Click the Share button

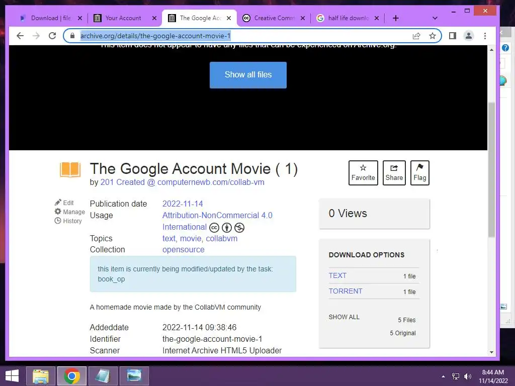point(394,173)
